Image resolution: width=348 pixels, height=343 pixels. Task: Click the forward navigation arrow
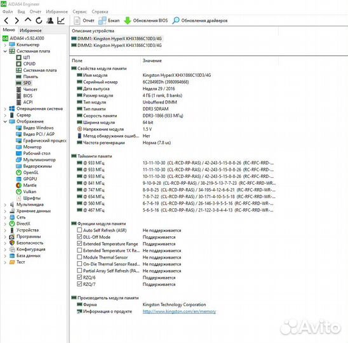(17, 21)
